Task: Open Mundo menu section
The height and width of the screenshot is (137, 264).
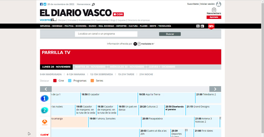Action: tap(92, 26)
